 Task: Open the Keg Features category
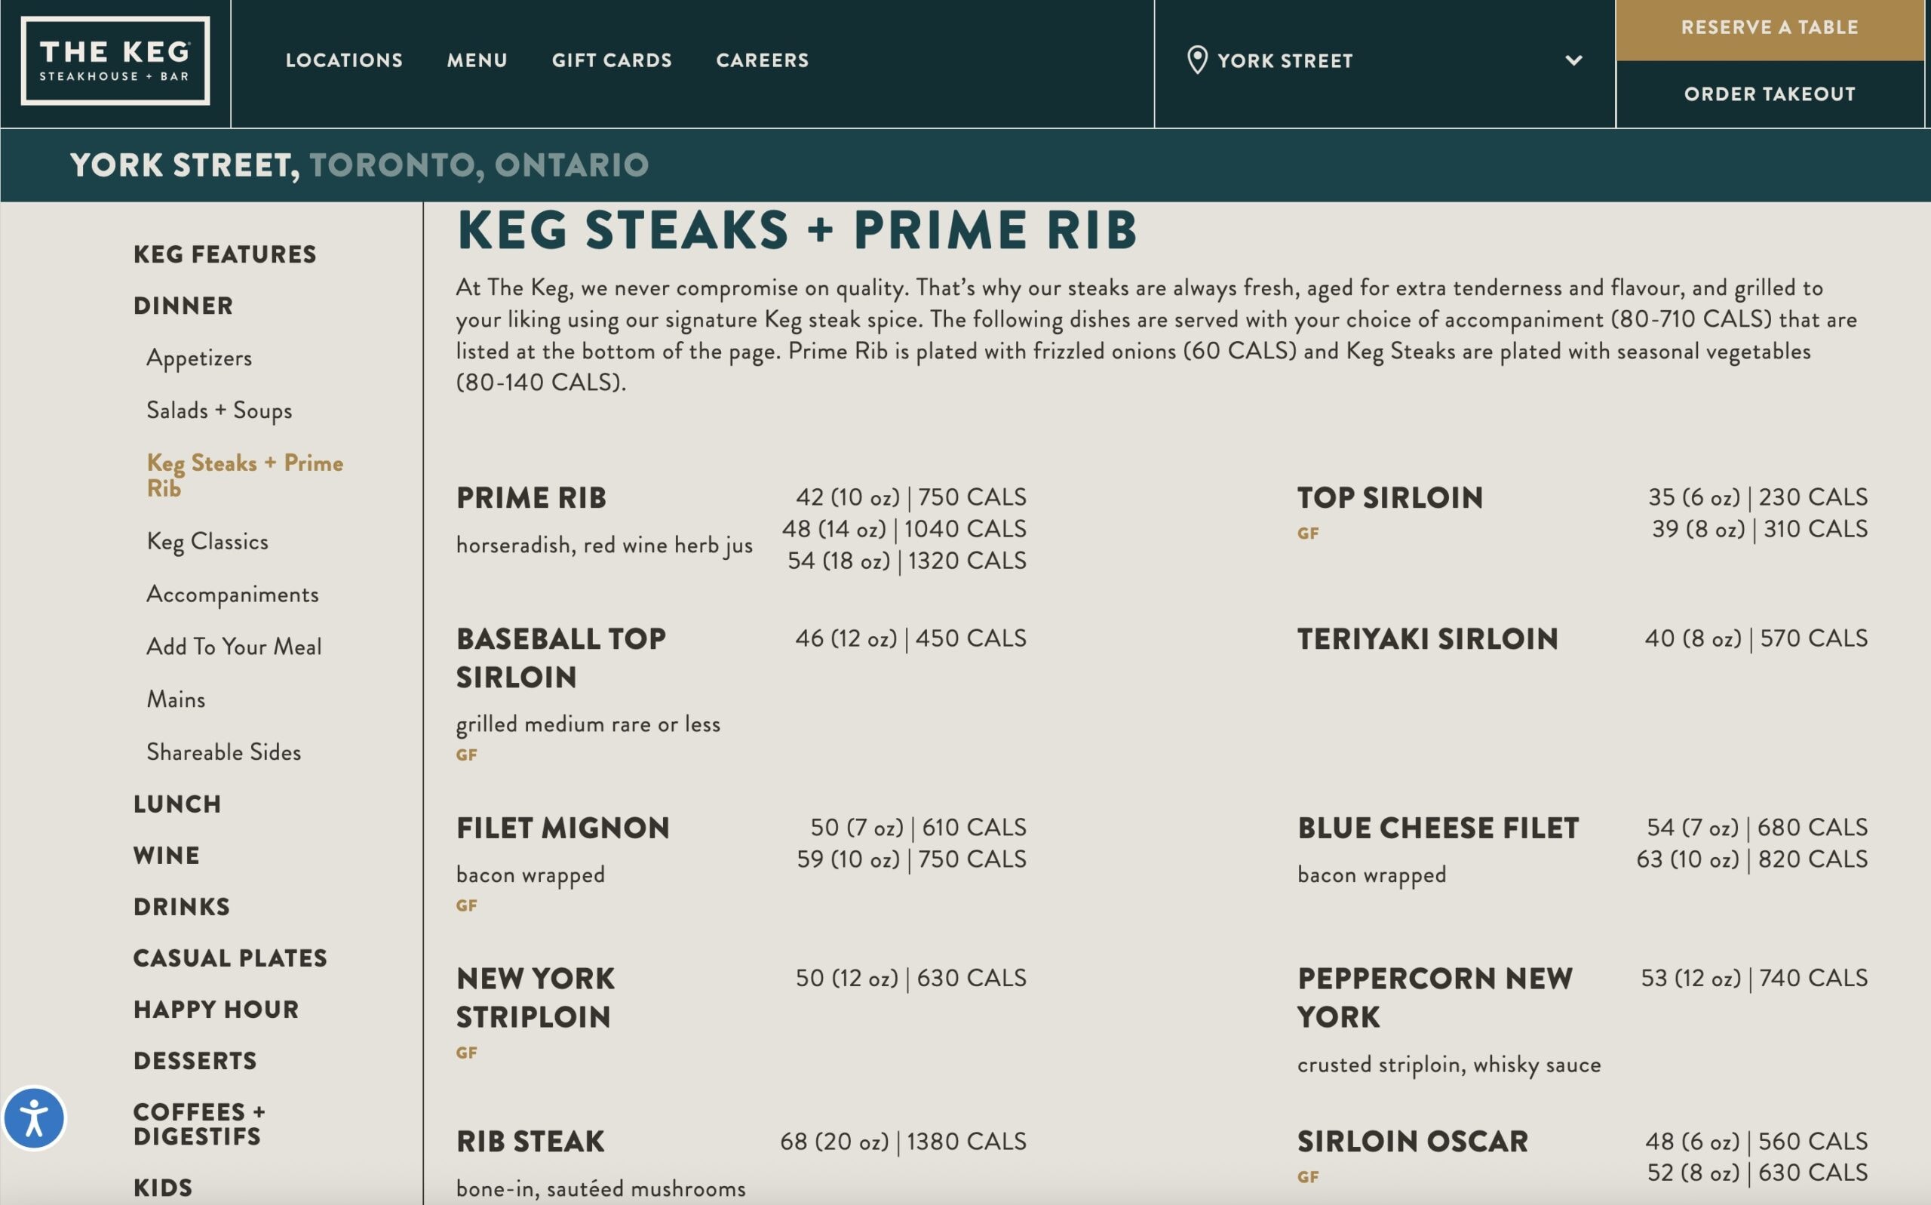pyautogui.click(x=225, y=255)
